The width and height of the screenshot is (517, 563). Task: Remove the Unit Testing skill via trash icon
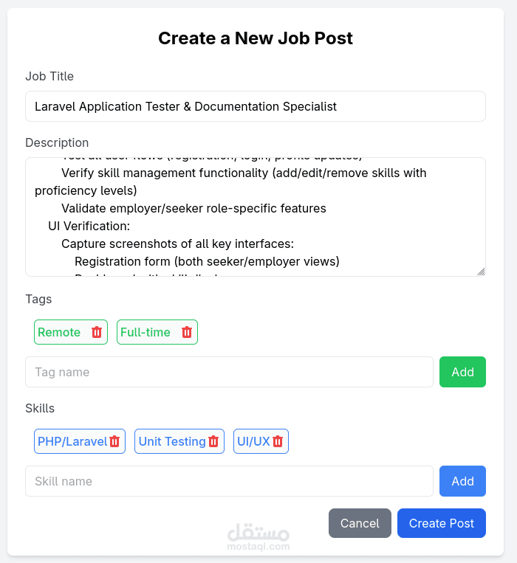(x=213, y=441)
